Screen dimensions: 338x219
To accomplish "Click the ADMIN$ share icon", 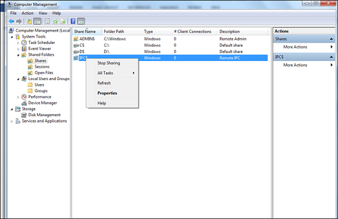I will point(75,39).
